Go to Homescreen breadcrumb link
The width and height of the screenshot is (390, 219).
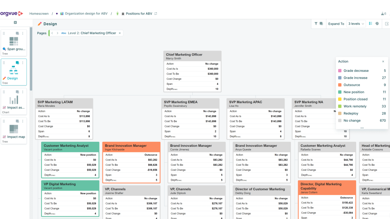coord(39,14)
